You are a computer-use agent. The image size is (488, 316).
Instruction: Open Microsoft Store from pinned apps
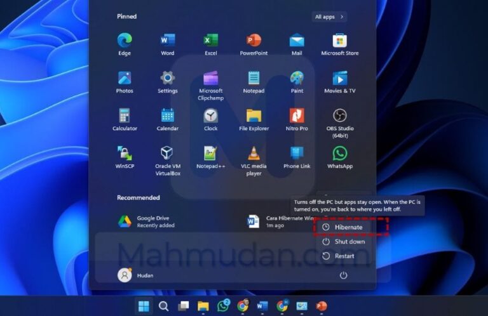click(x=340, y=44)
